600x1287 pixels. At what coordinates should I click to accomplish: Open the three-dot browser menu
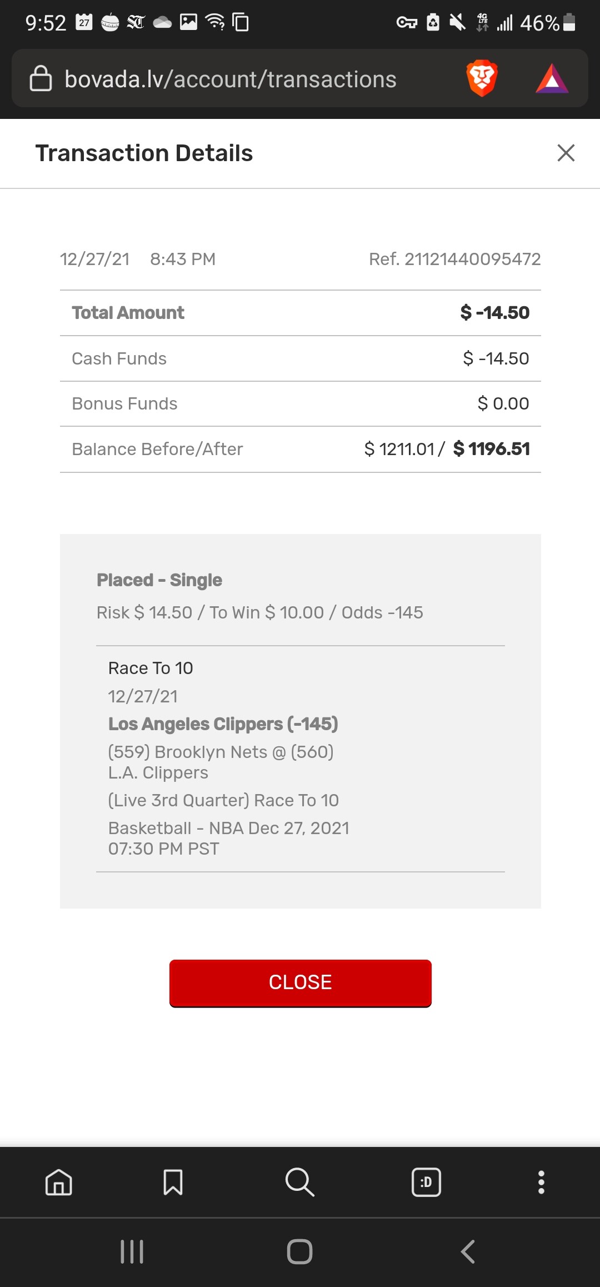tap(541, 1182)
